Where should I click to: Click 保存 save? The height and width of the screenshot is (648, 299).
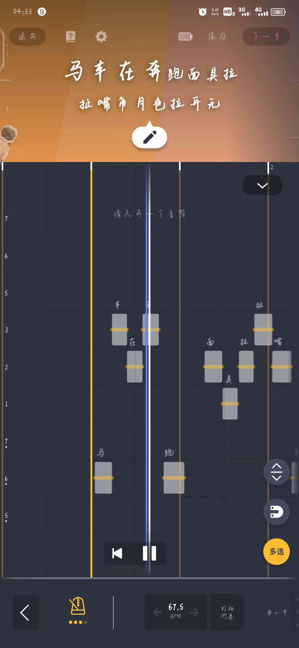218,37
